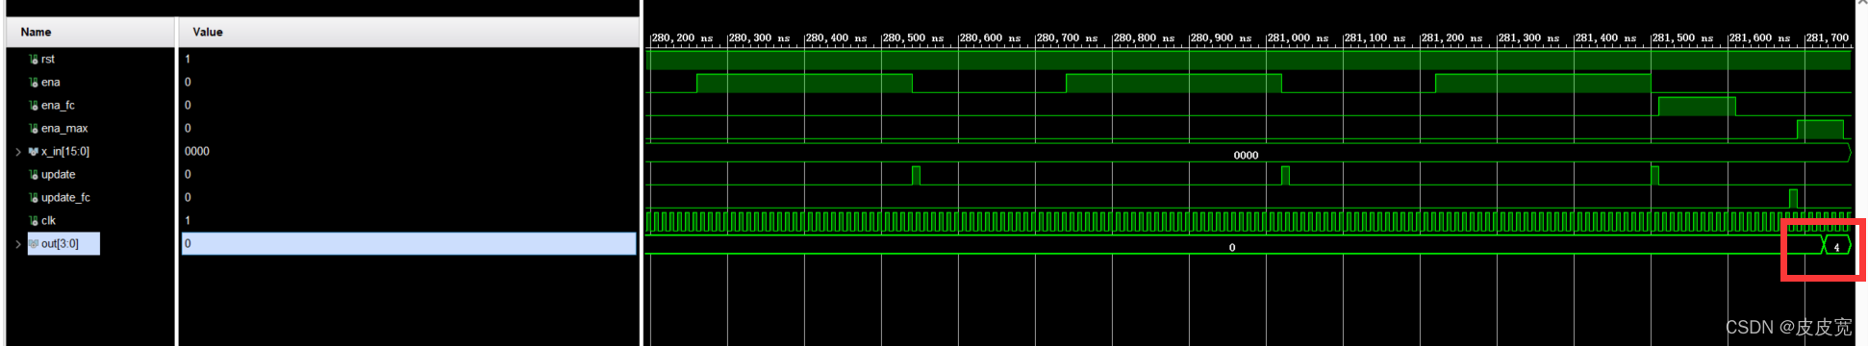The image size is (1868, 346).
Task: Click the ena_max signal icon
Action: [x=34, y=129]
